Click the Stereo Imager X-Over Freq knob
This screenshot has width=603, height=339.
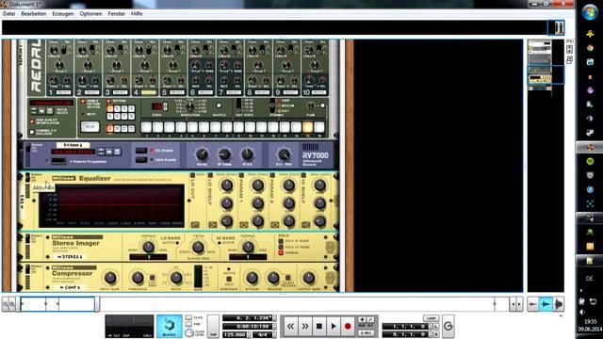[x=198, y=247]
